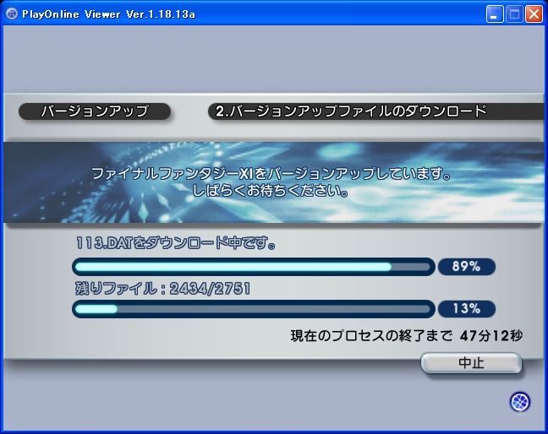This screenshot has height=434, width=548.
Task: Click the PlayOnline Viewer title bar icon
Action: [12, 14]
